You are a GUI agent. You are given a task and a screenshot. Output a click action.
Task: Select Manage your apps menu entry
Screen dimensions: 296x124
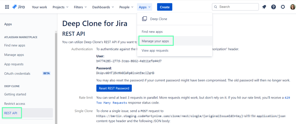click(155, 41)
